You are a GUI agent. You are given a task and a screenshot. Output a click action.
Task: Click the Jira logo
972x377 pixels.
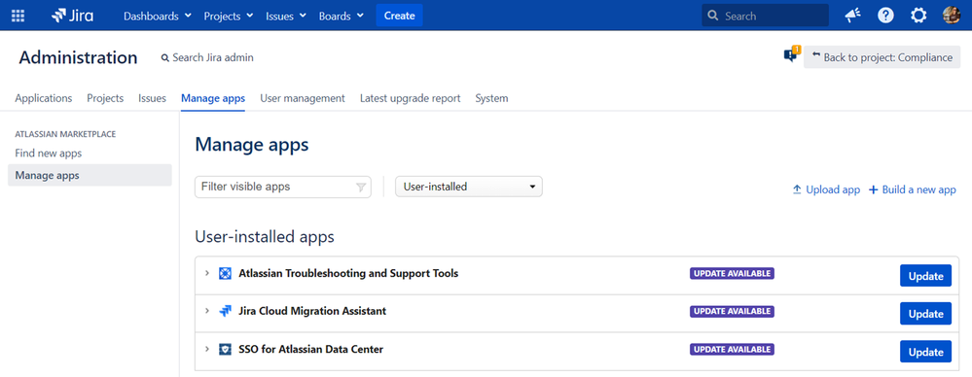(x=73, y=16)
